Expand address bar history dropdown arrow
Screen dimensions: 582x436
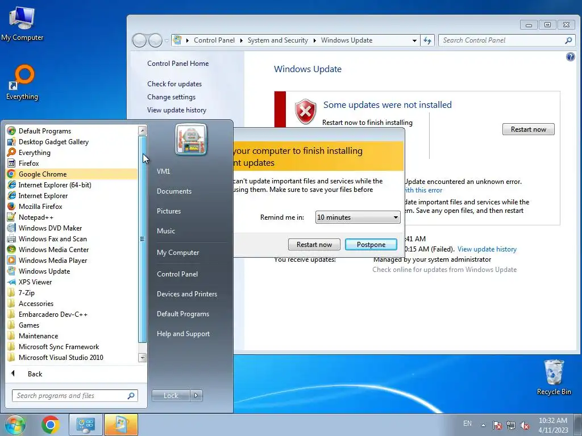pyautogui.click(x=414, y=40)
